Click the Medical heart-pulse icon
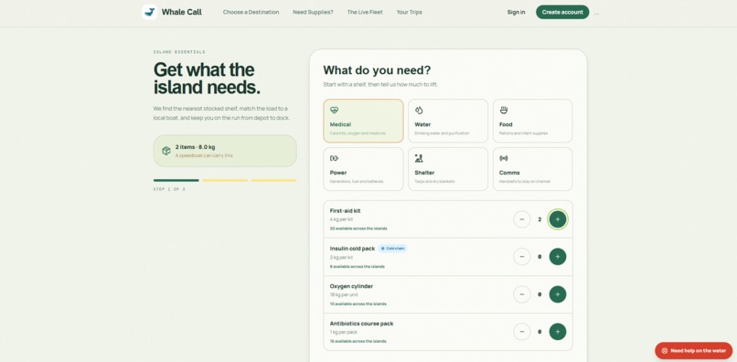The image size is (737, 362). click(334, 110)
